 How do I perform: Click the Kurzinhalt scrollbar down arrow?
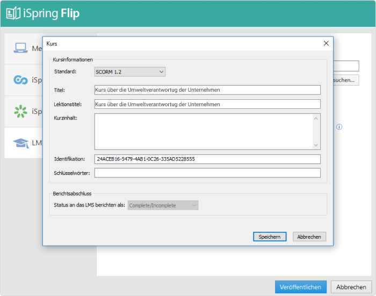point(316,145)
